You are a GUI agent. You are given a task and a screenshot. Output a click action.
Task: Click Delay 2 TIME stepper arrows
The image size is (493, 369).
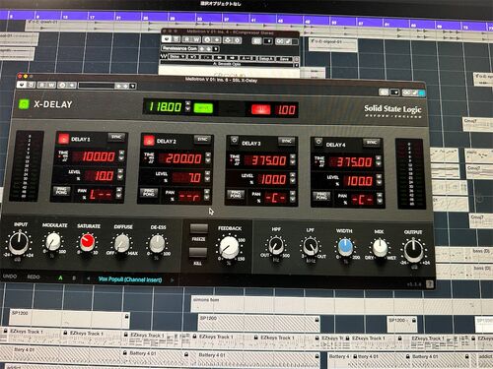coord(208,157)
